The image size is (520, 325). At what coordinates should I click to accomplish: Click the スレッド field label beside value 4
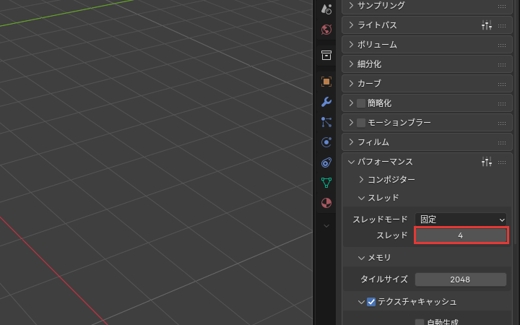click(x=392, y=235)
